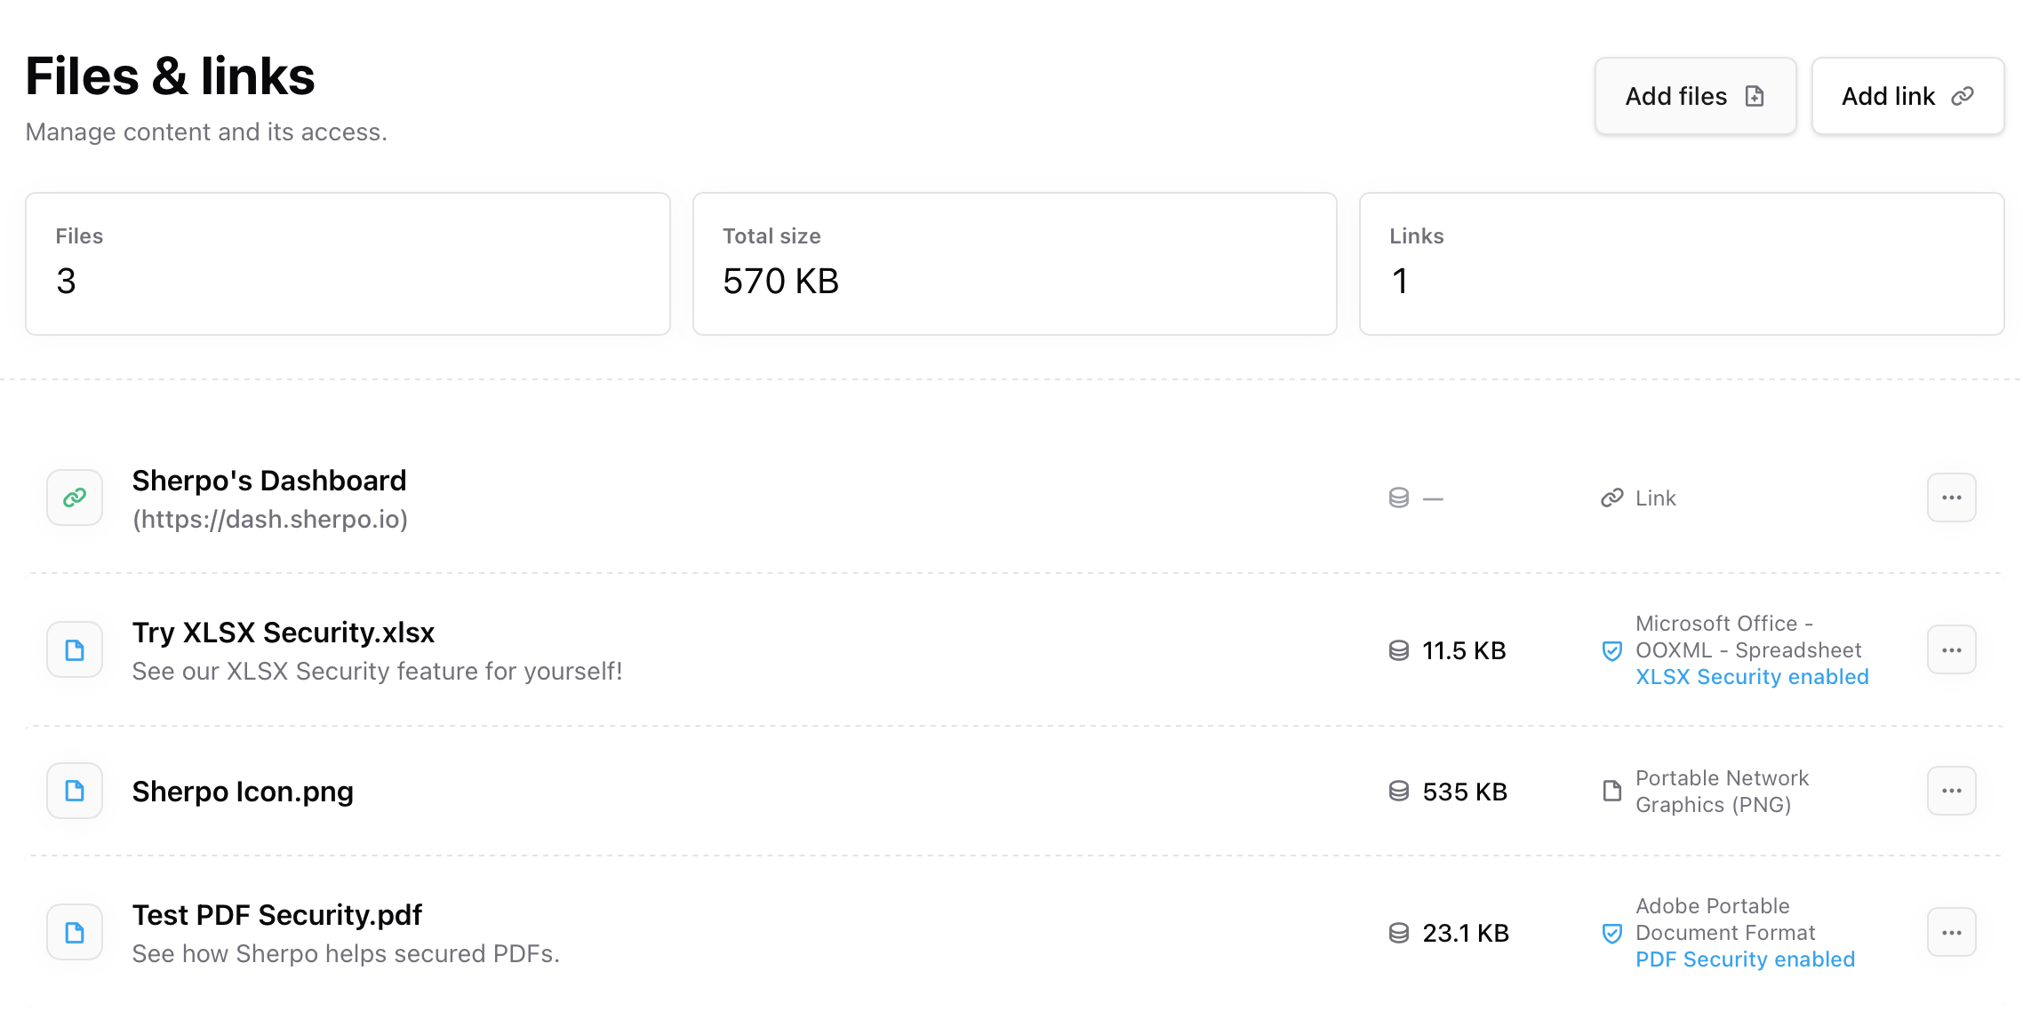
Task: Open the Sherpo's Dashboard link title
Action: click(x=269, y=481)
